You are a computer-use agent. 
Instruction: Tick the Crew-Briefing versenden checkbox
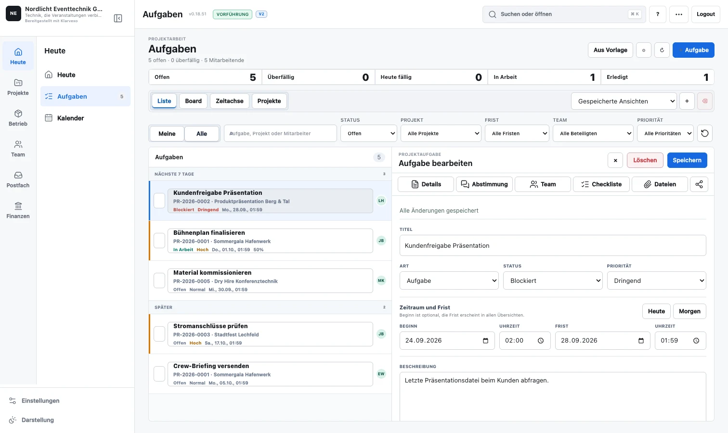click(x=159, y=374)
